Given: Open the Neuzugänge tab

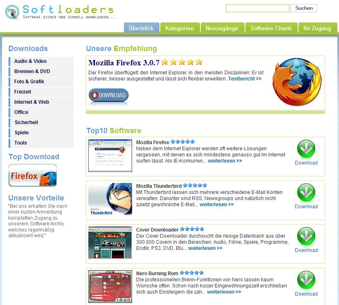Looking at the screenshot, I should (x=222, y=28).
